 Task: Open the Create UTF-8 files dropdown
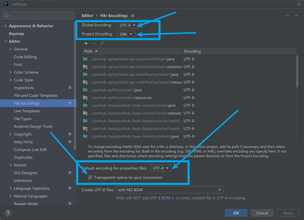(169, 190)
